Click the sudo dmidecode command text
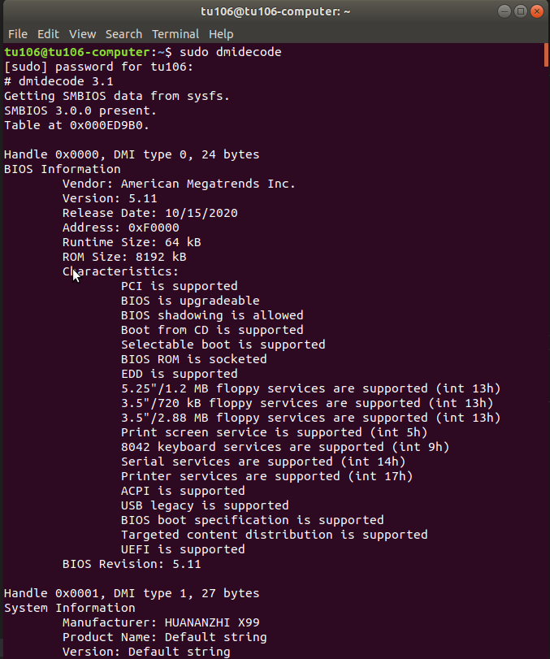550x659 pixels. point(230,52)
